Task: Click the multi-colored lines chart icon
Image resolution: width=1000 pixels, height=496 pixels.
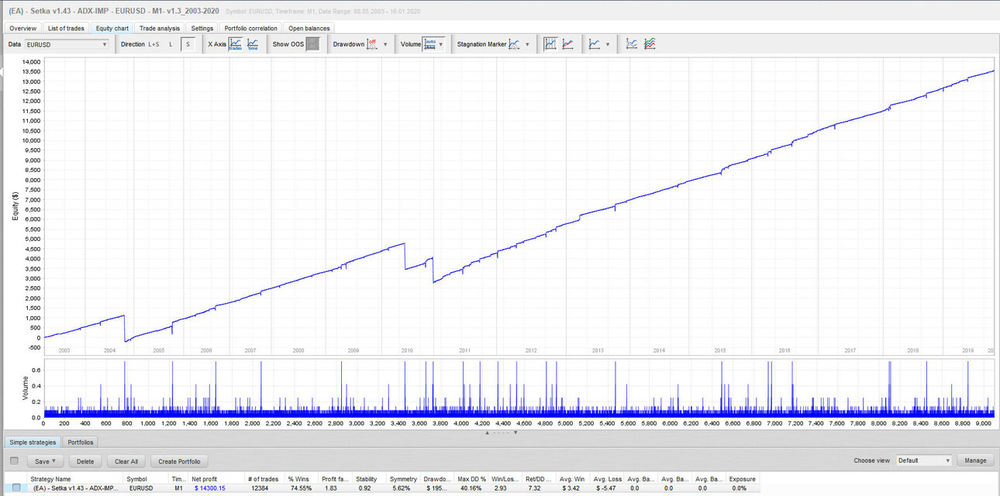Action: [650, 44]
